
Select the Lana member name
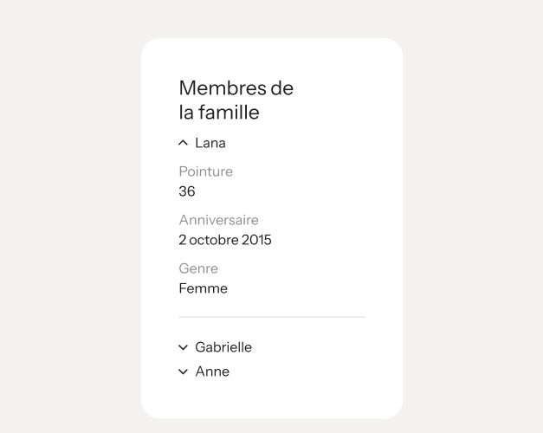pos(210,143)
